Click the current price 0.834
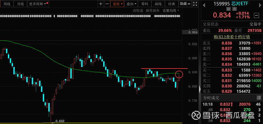This screenshot has width=263, height=124. (222, 15)
